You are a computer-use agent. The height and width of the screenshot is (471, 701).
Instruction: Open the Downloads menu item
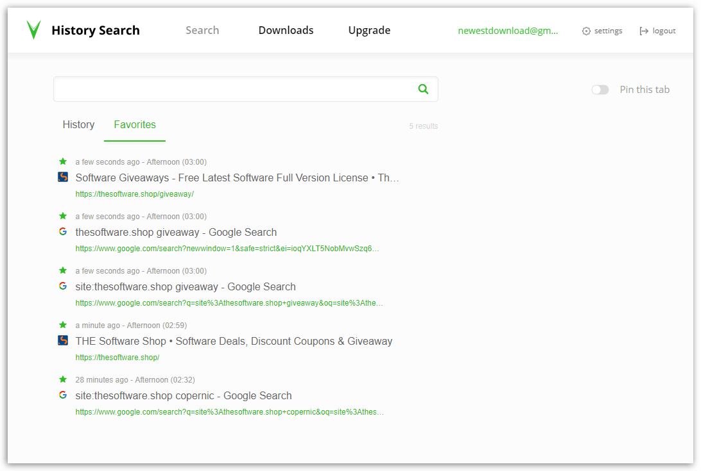286,30
